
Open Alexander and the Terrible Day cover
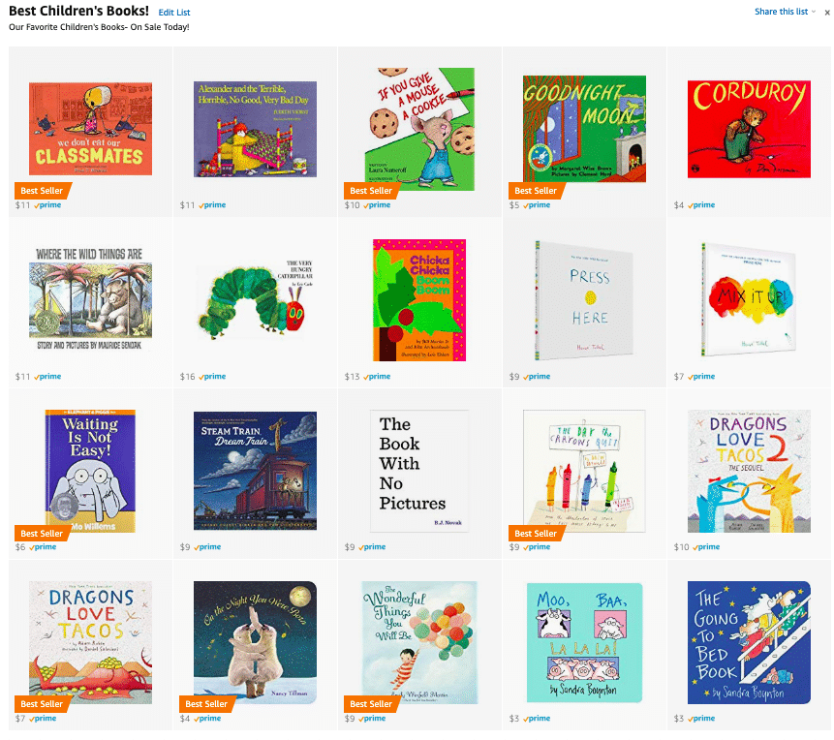pyautogui.click(x=255, y=129)
